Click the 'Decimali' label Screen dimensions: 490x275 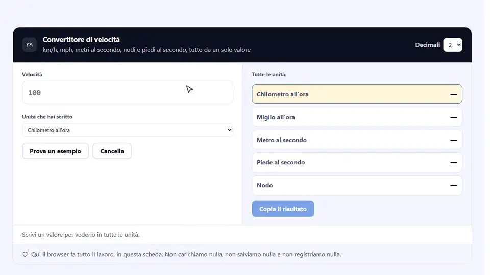click(x=427, y=45)
